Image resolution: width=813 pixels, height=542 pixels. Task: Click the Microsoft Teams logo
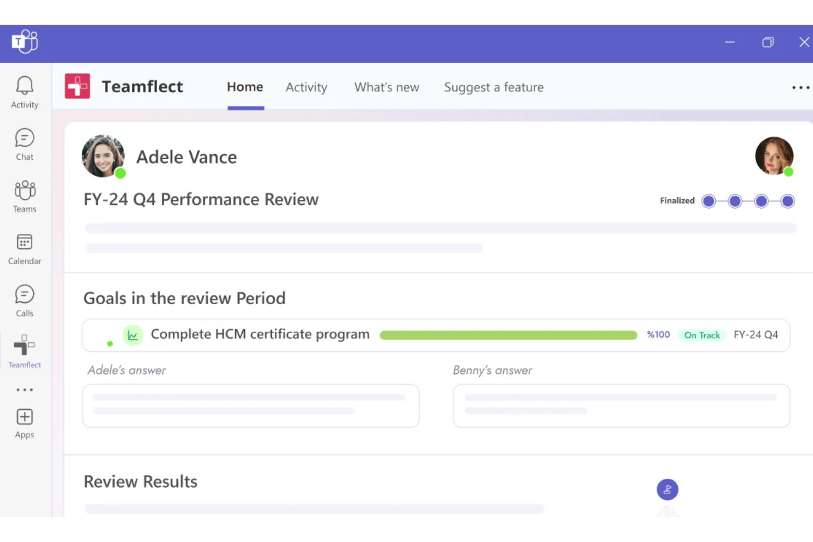coord(25,42)
